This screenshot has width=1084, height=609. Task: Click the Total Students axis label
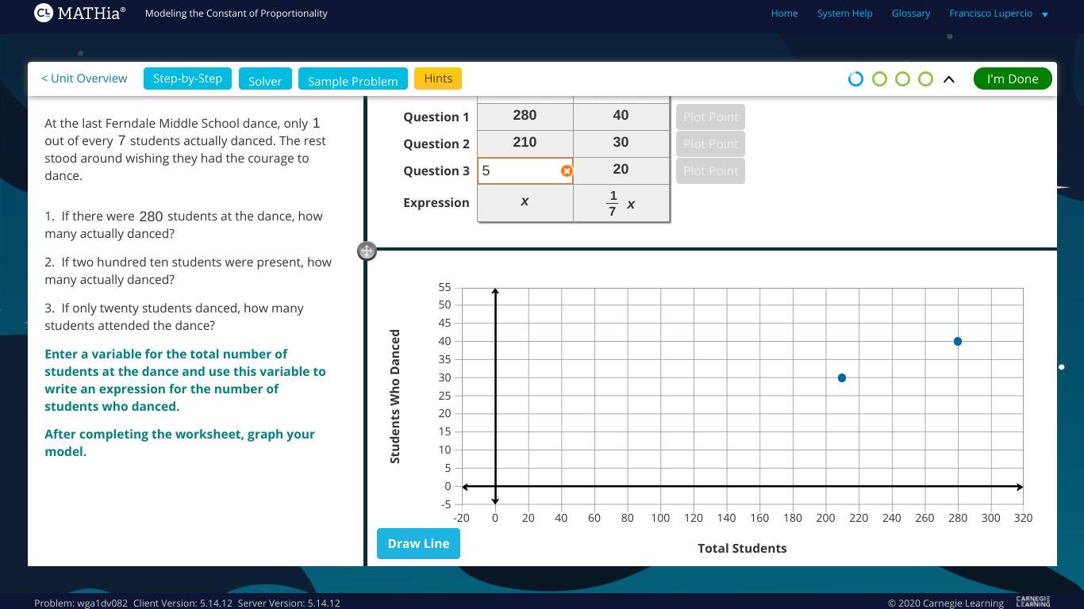[742, 548]
